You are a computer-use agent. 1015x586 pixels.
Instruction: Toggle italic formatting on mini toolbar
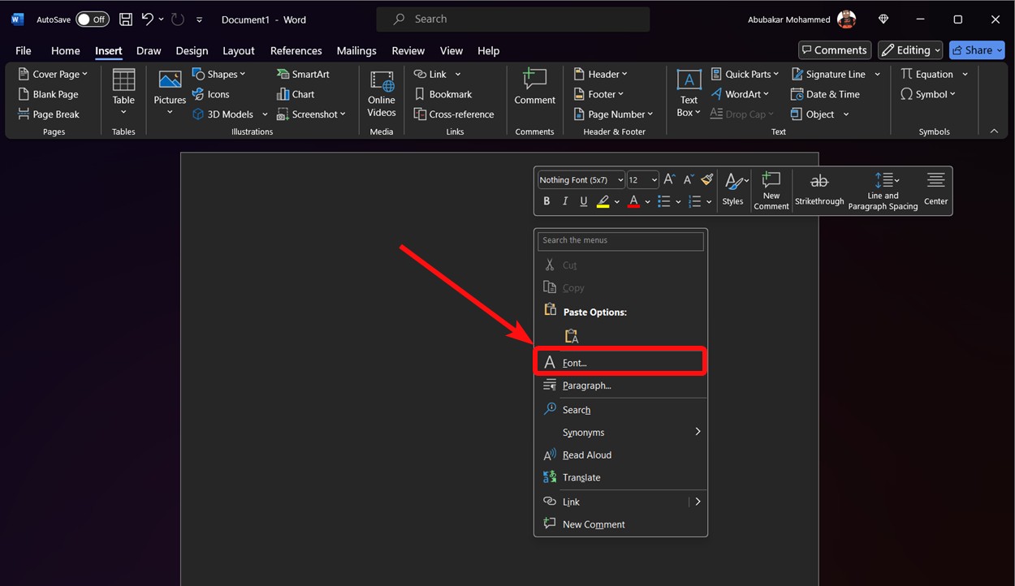click(564, 200)
